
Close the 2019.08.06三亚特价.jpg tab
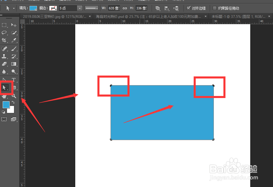click(x=90, y=16)
